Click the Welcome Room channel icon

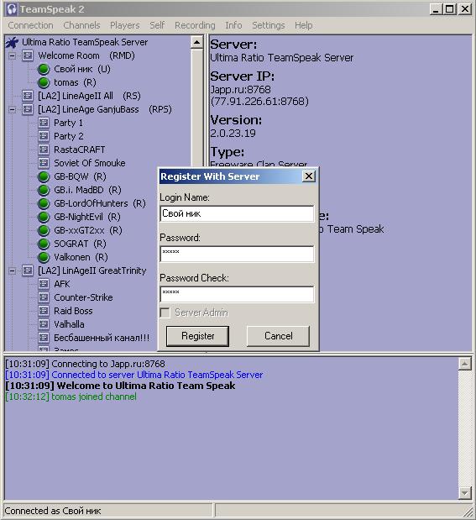[28, 55]
